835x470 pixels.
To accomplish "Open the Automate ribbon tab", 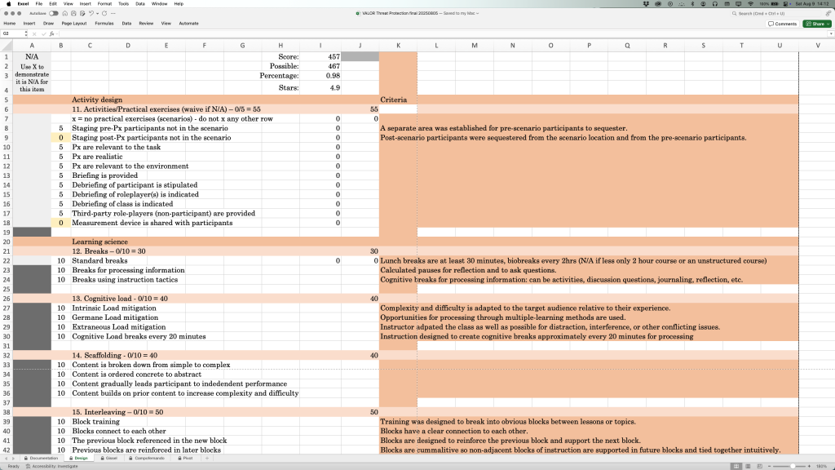I will [x=188, y=24].
